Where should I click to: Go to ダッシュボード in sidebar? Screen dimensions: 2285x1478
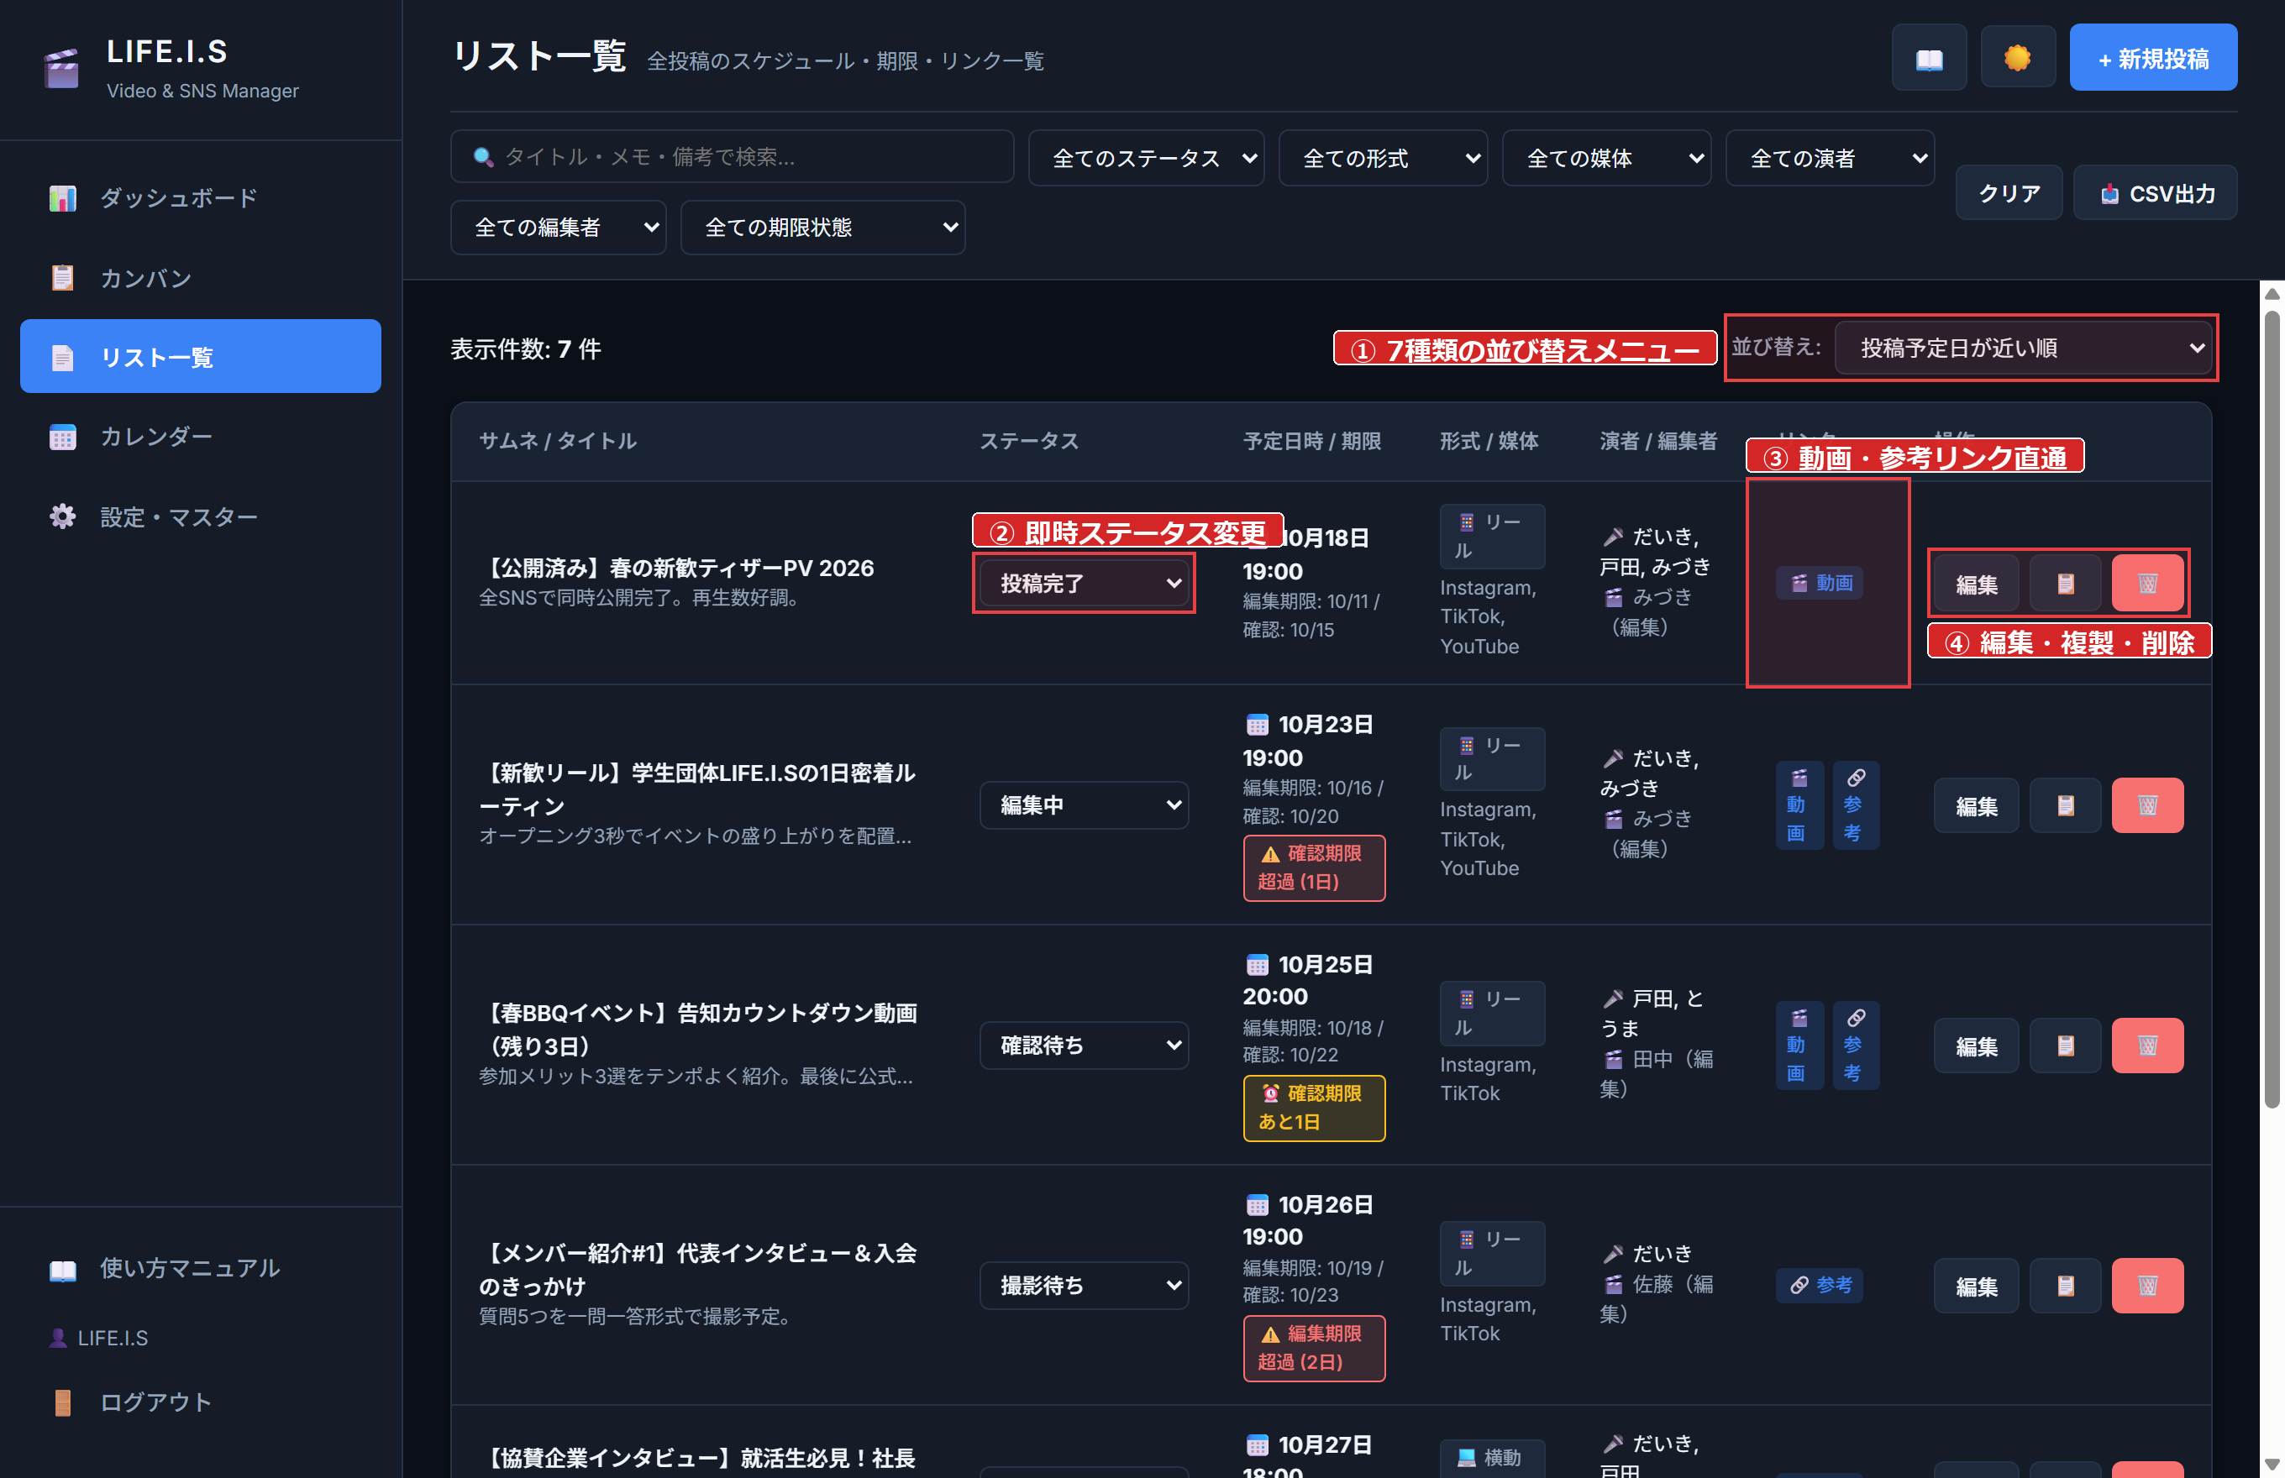coord(201,197)
